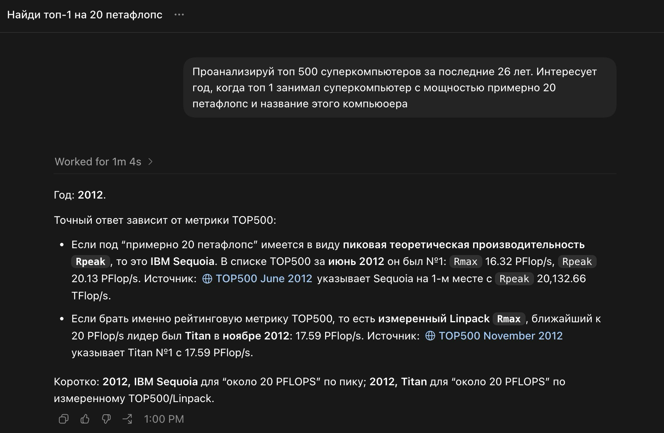Click the share response icon
664x433 pixels.
pos(127,419)
